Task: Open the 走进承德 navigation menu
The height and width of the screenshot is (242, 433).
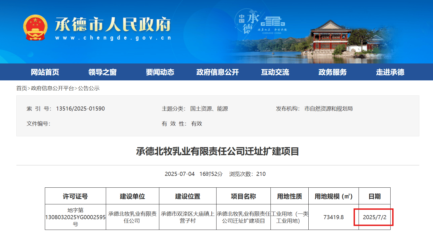Action: pos(390,72)
